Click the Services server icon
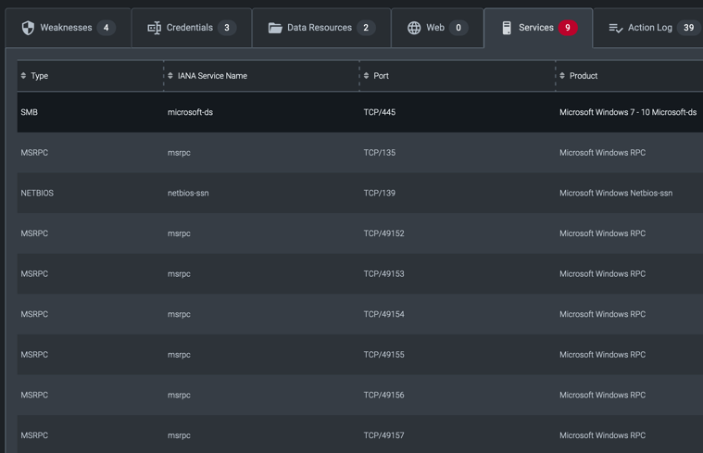This screenshot has height=453, width=703. tap(507, 28)
